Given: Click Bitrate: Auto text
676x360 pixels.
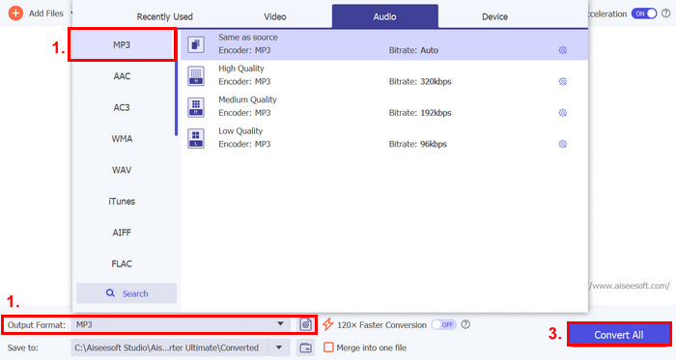Looking at the screenshot, I should (413, 50).
